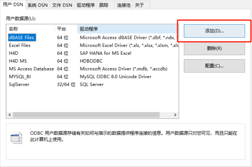
Task: Click the horizontal scrollbar thumb
Action: (86, 115)
